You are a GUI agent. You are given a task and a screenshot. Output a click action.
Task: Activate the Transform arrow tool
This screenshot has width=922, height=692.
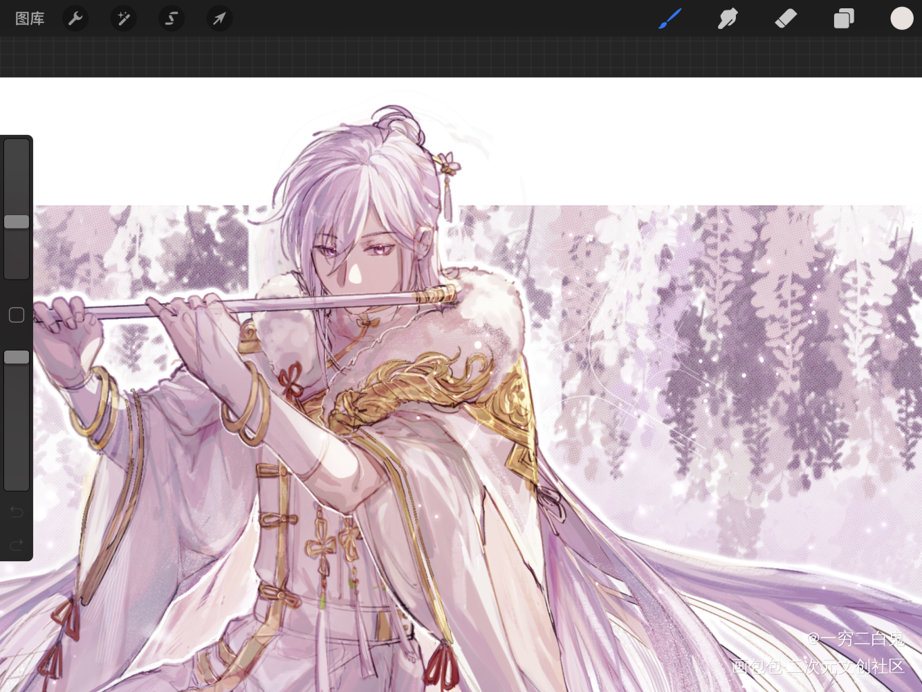219,19
